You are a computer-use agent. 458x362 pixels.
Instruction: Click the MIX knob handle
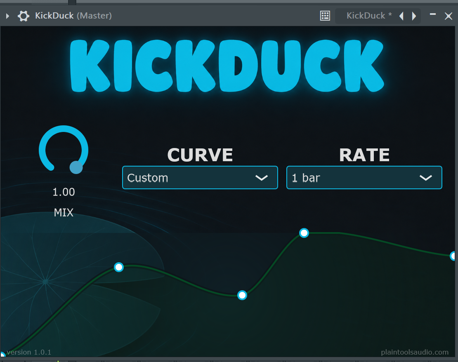click(76, 167)
